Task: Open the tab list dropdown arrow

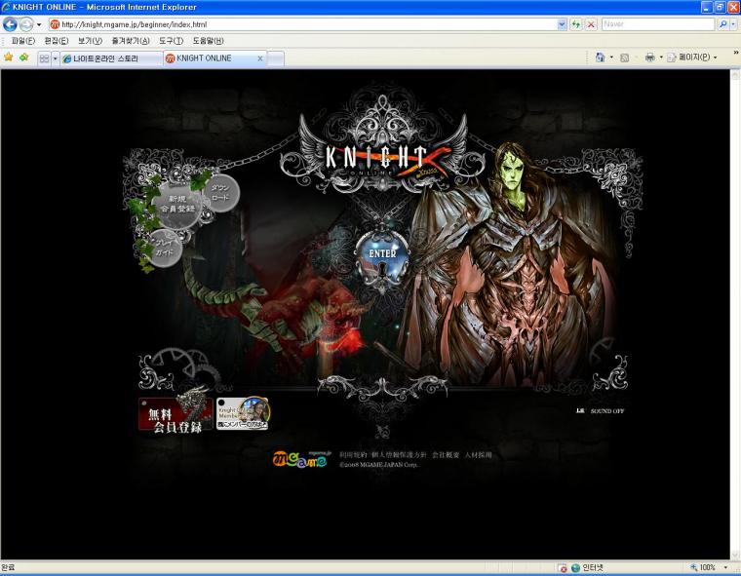Action: 55,58
